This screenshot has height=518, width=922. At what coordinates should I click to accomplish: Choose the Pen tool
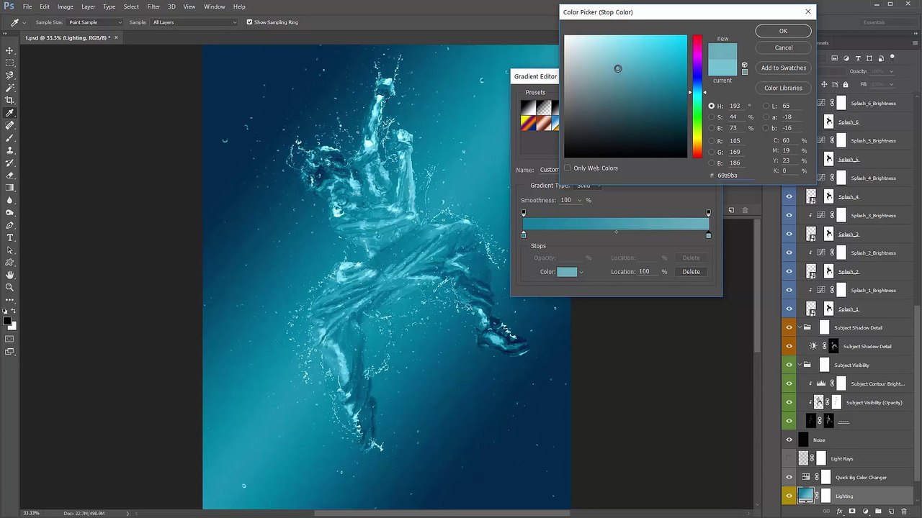[10, 225]
